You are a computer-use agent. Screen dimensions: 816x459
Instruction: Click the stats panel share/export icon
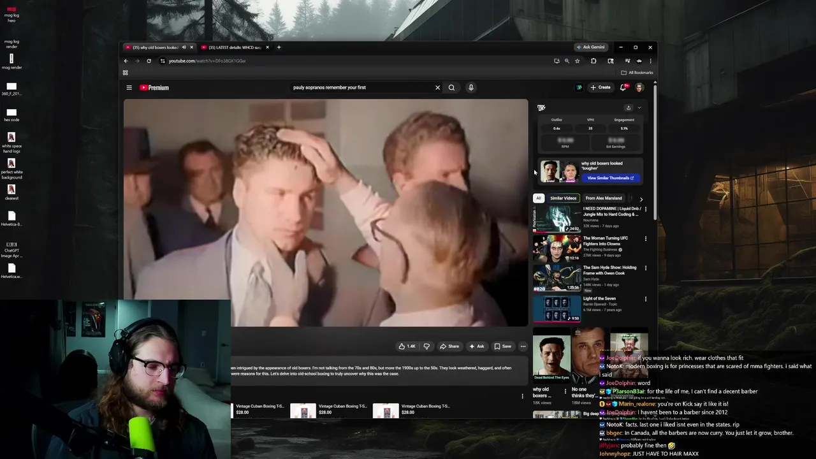pos(628,108)
